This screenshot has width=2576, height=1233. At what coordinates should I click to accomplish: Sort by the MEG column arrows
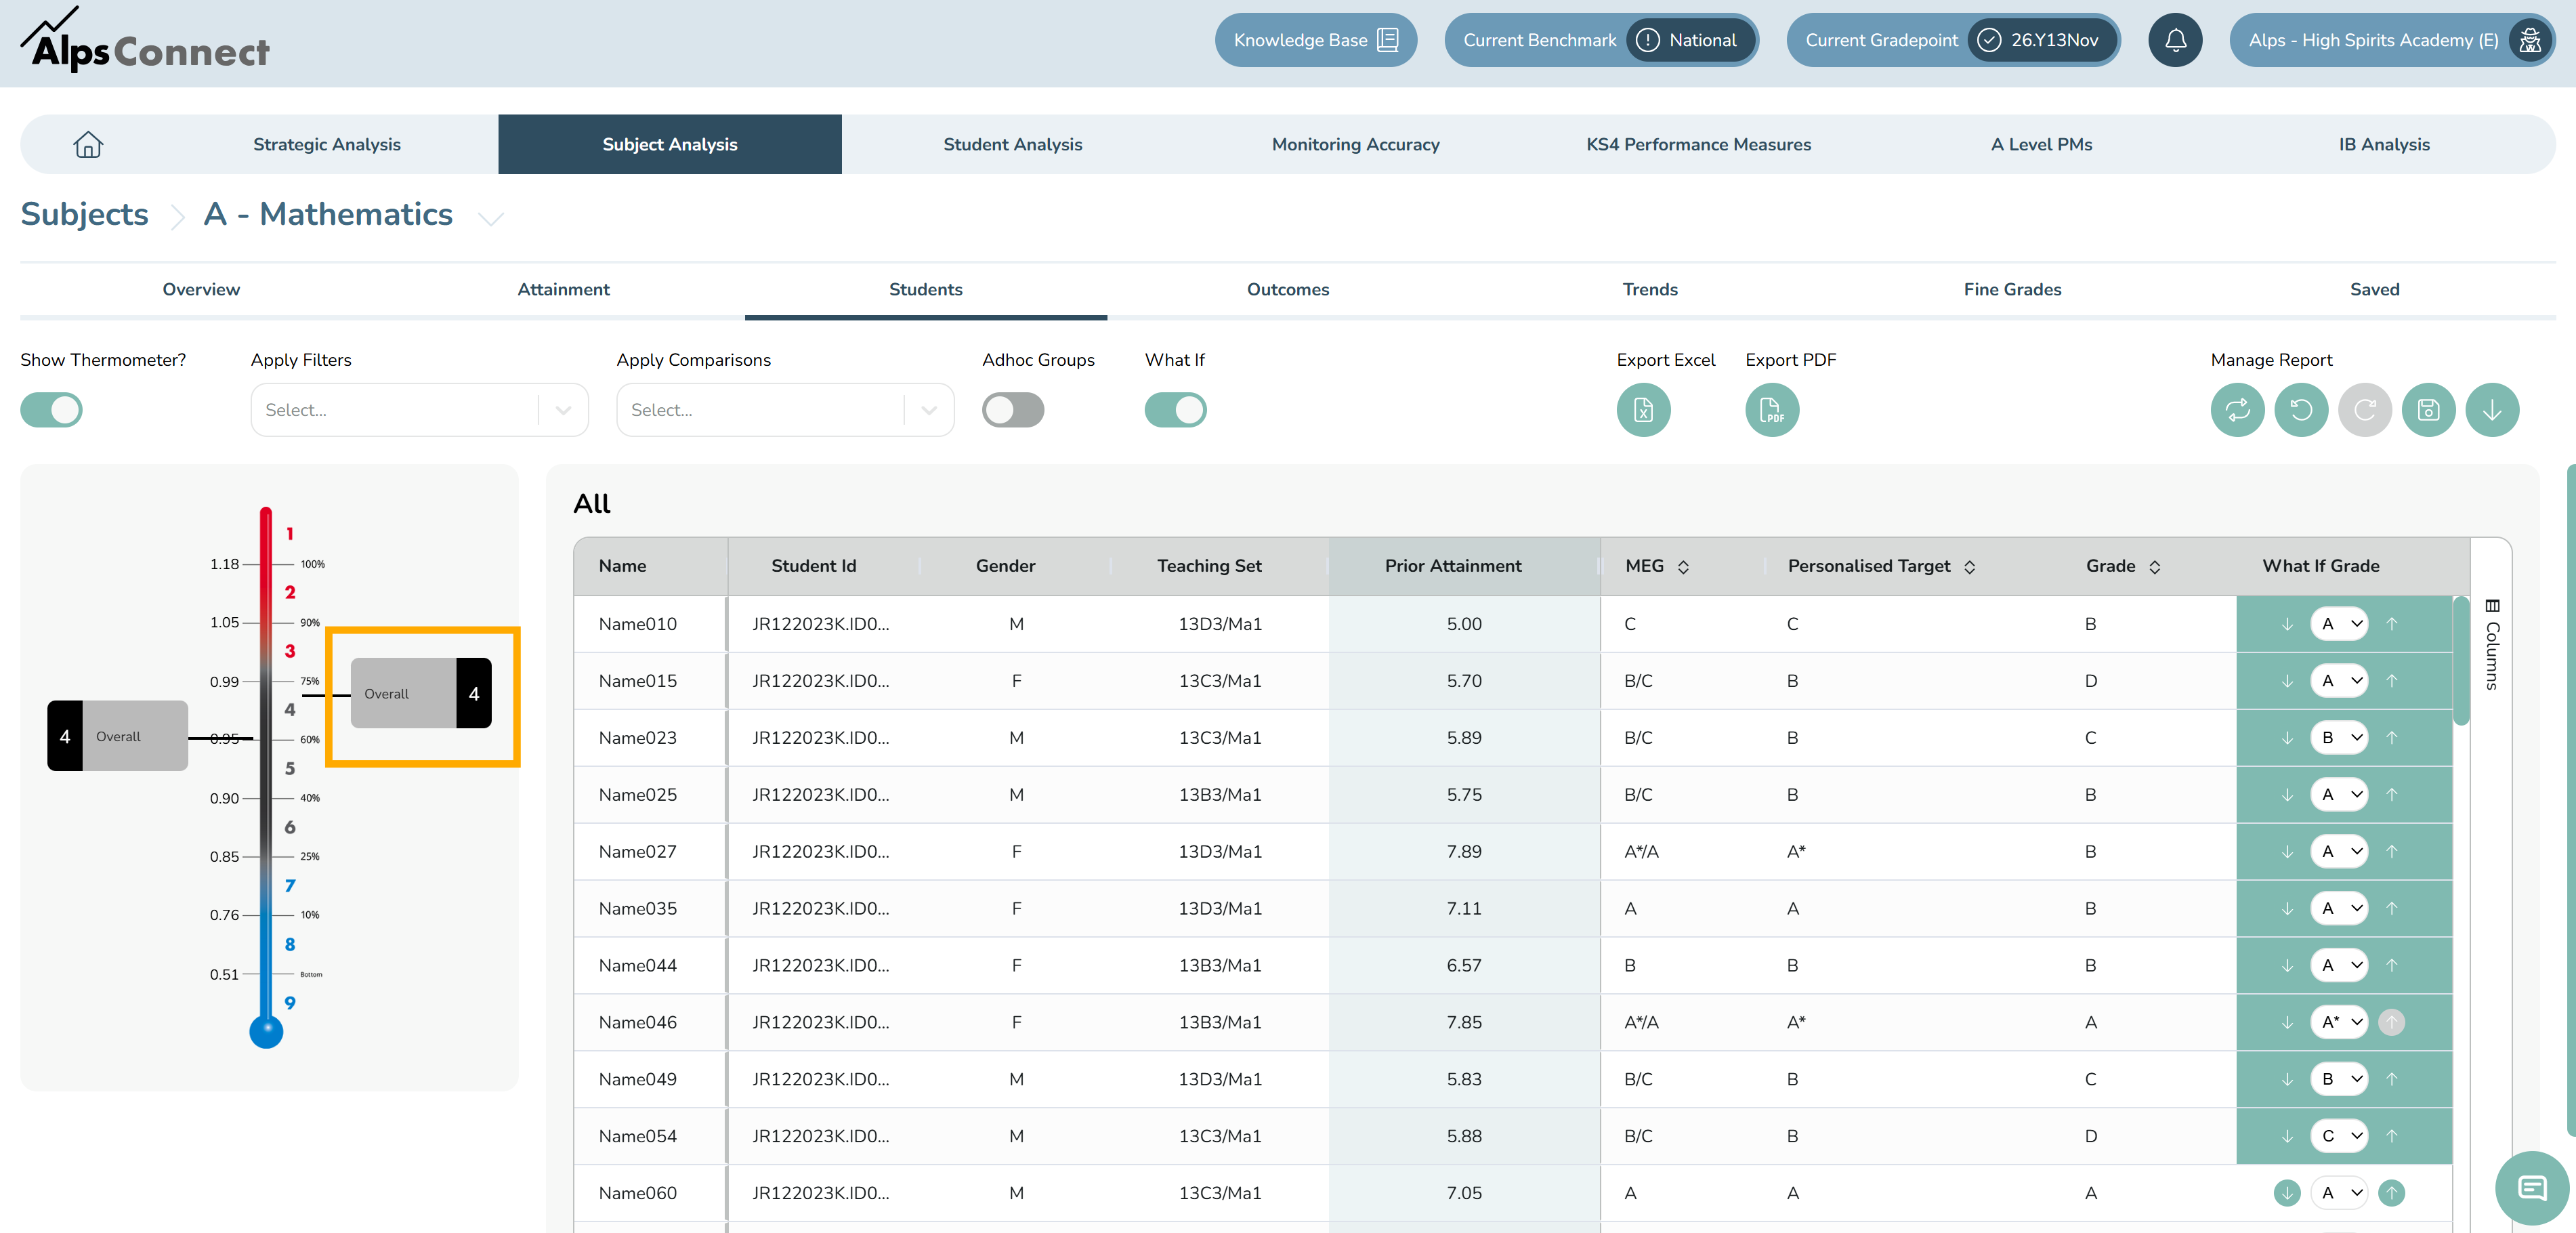(1683, 567)
